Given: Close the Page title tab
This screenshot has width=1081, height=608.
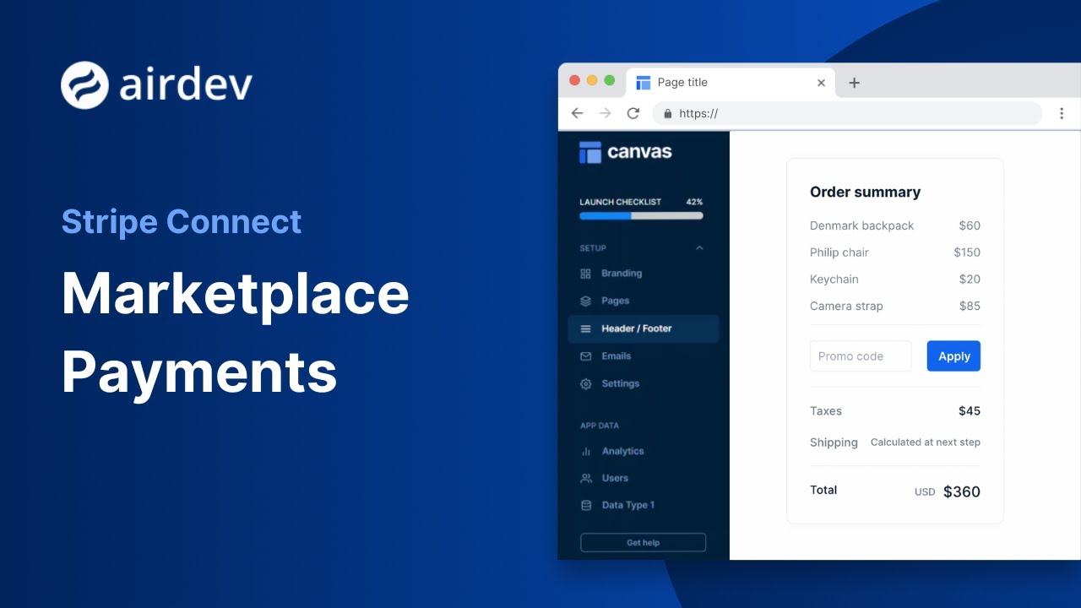Looking at the screenshot, I should [821, 83].
